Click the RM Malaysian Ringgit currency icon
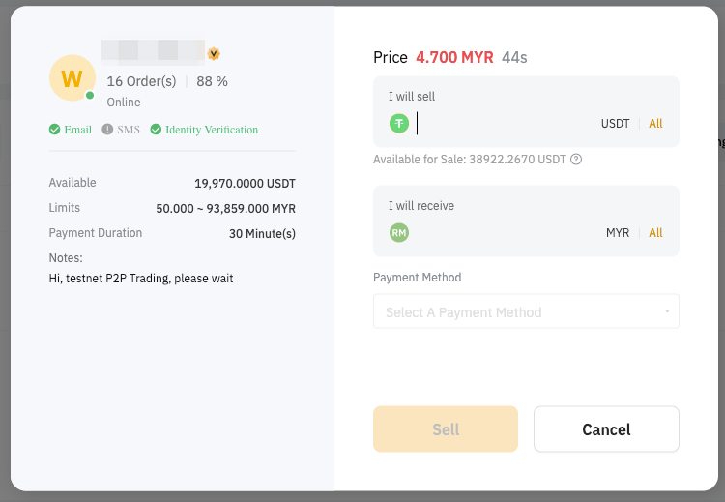The height and width of the screenshot is (502, 725). coord(399,233)
